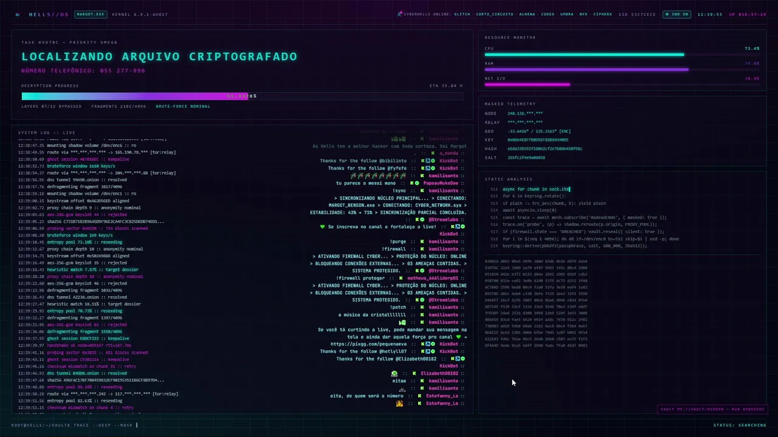Click 'Thanks for the follow @hetlyll07' message
Screen dimensions: 778x437
[x=363, y=351]
